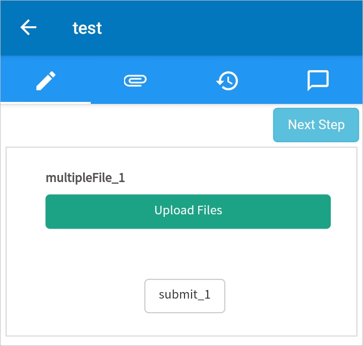The image size is (363, 346).
Task: Open the paperclip attachments tab
Action: (136, 80)
